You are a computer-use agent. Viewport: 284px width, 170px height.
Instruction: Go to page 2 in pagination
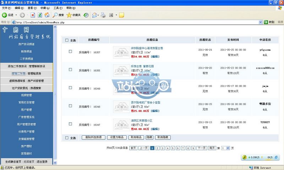pos(157,148)
